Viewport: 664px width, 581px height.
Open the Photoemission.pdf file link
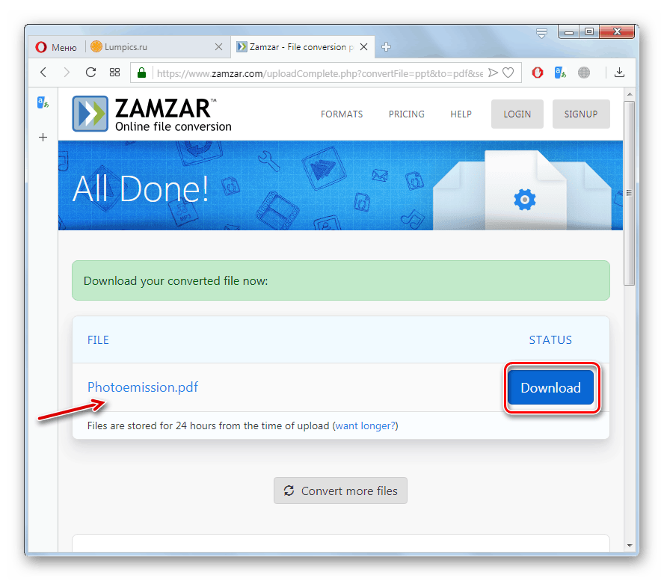(x=143, y=387)
